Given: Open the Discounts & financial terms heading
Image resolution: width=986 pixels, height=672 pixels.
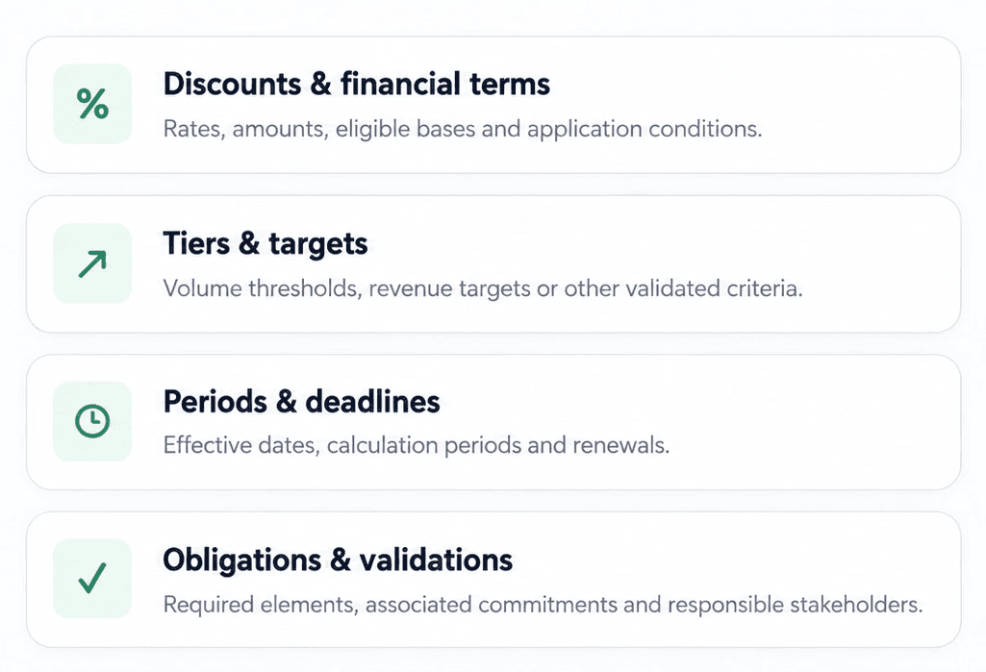Looking at the screenshot, I should (357, 85).
